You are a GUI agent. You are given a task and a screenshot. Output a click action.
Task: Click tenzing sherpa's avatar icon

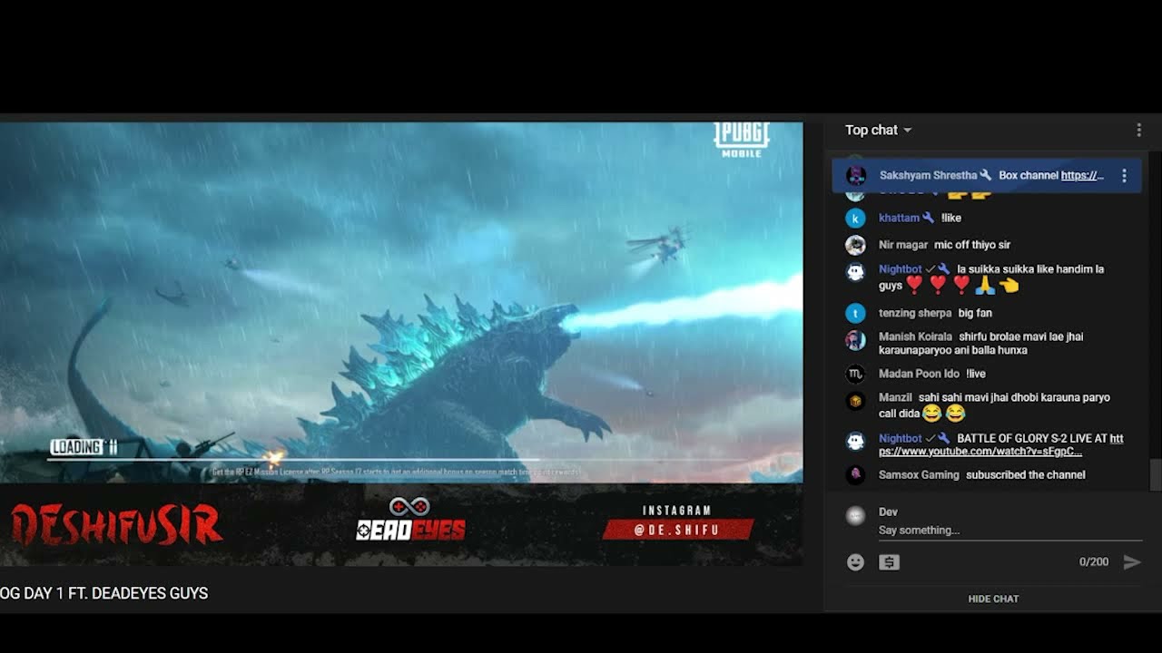[855, 313]
